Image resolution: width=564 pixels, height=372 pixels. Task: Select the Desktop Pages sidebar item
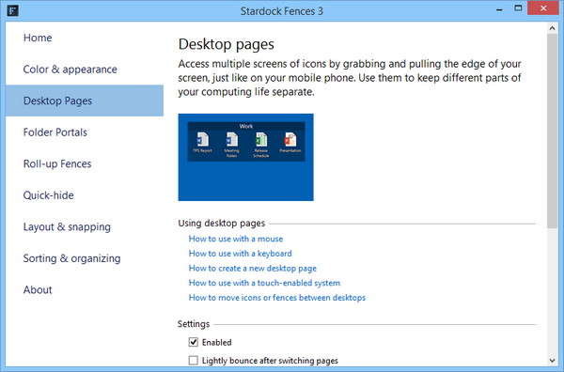point(85,101)
